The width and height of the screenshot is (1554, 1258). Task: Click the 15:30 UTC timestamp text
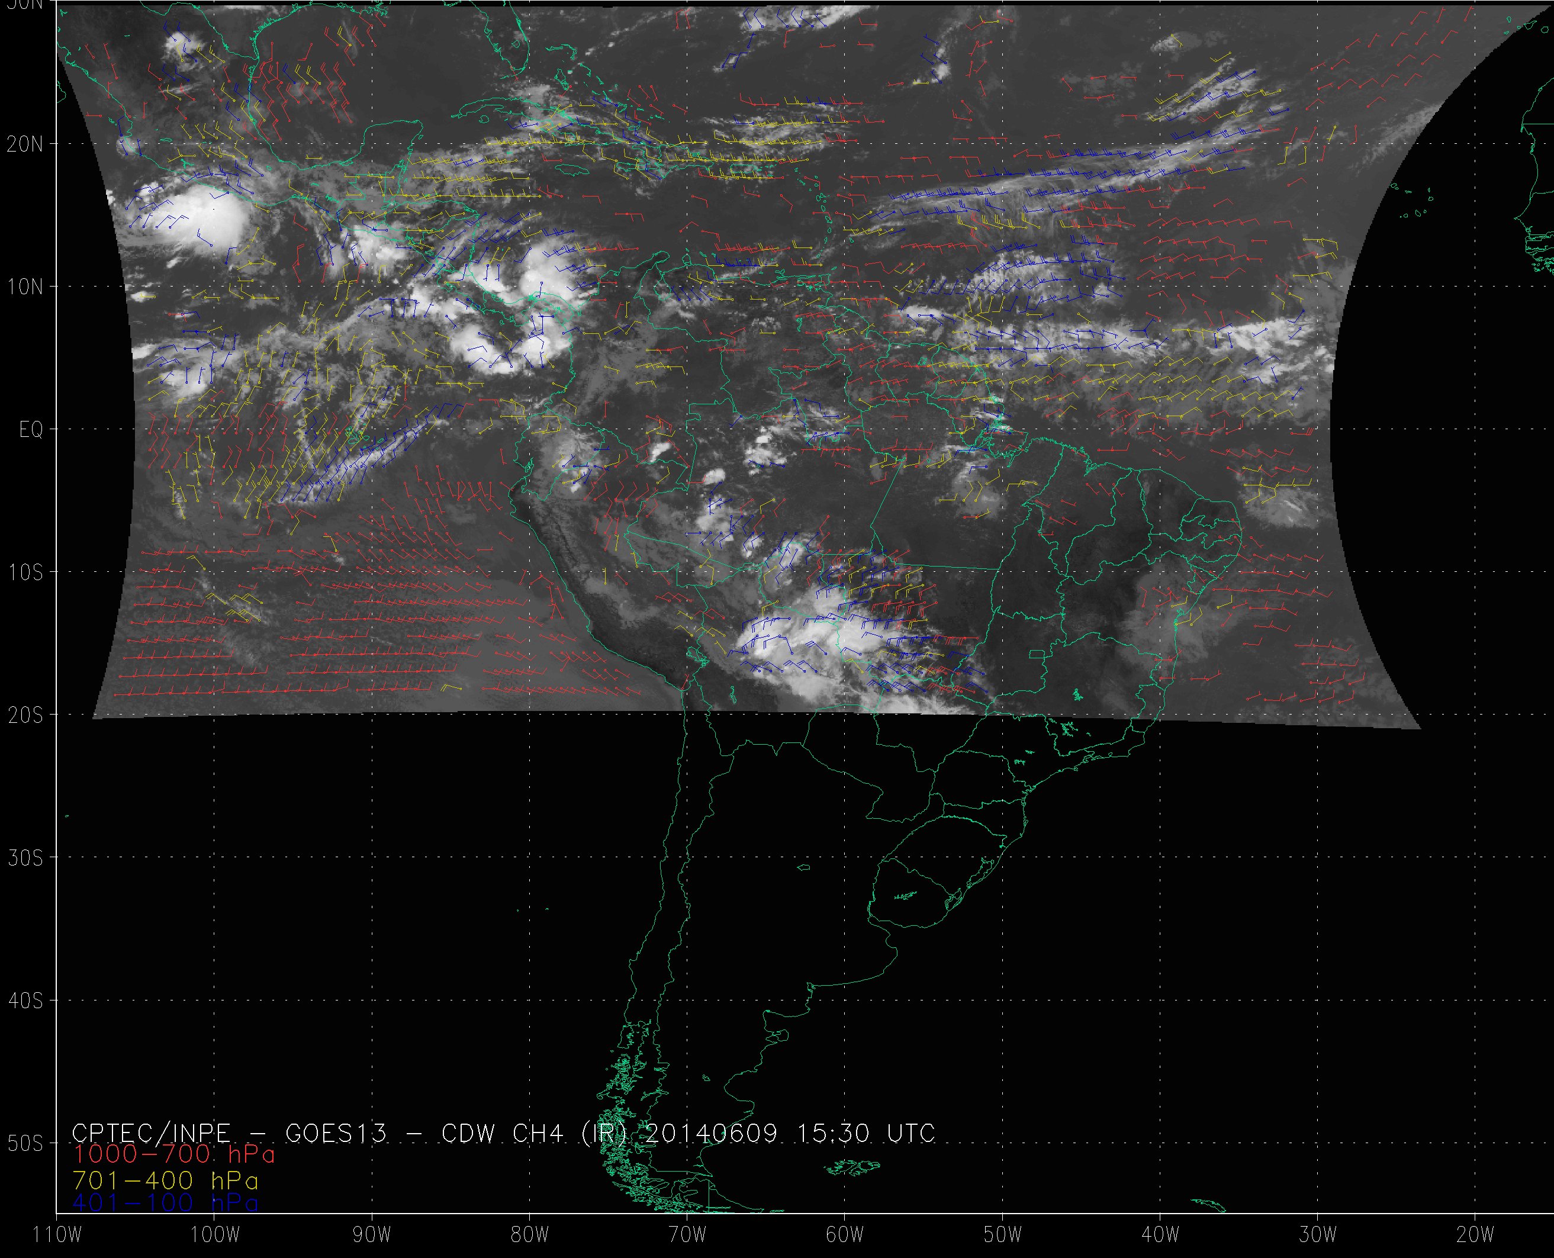pos(866,1132)
